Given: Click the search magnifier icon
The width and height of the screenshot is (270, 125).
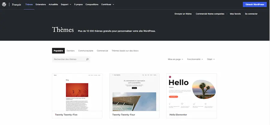Looking at the screenshot, I should tap(87, 59).
